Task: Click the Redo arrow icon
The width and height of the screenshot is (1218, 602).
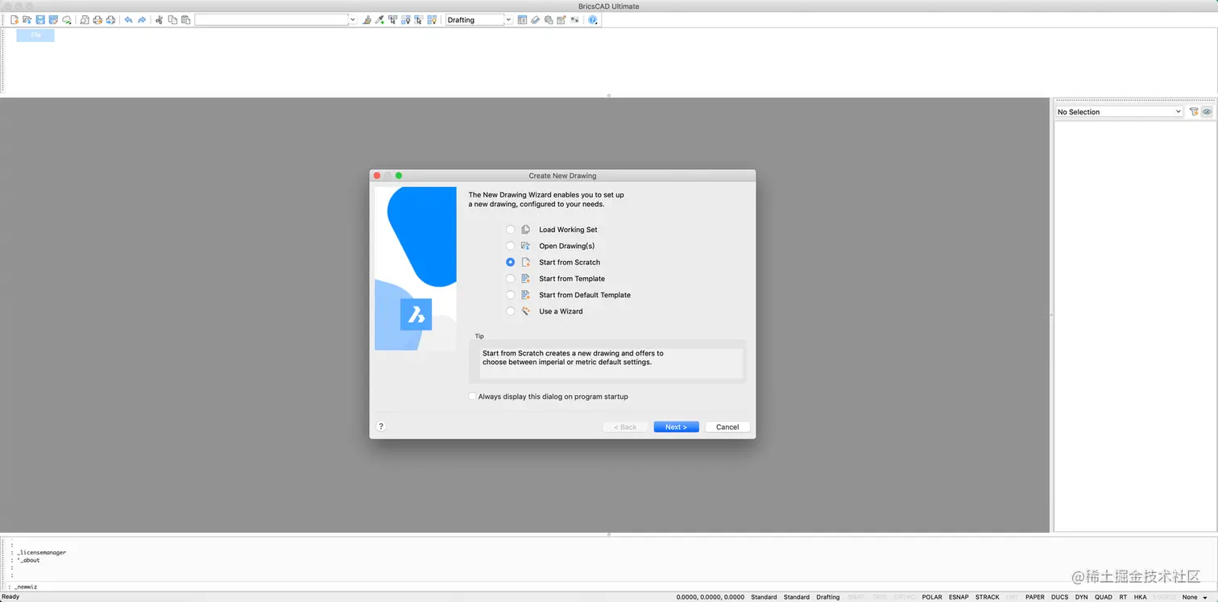Action: tap(142, 19)
